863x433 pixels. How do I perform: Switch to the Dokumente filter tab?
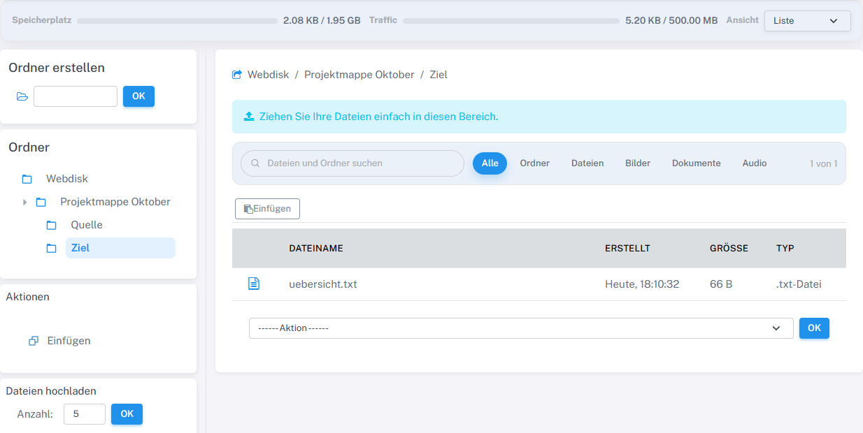[x=697, y=163]
